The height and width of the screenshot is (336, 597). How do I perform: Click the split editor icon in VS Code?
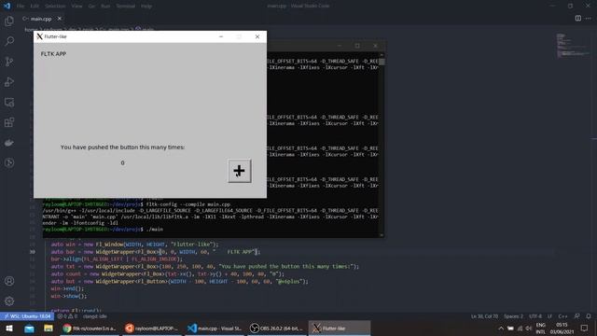[578, 19]
